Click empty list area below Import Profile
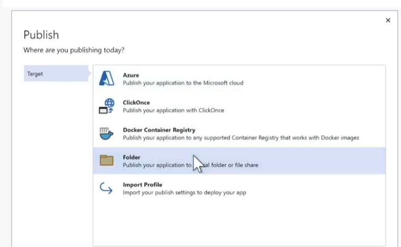This screenshot has height=247, width=401. pos(239,221)
